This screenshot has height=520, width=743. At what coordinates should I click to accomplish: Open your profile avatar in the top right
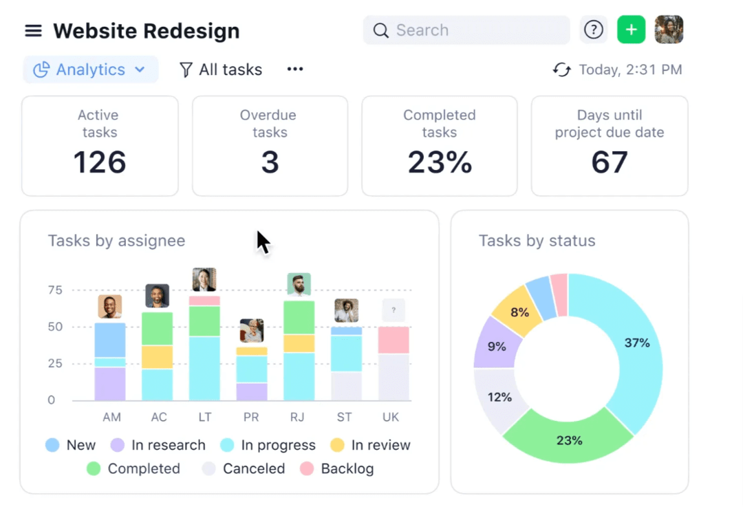pos(668,30)
